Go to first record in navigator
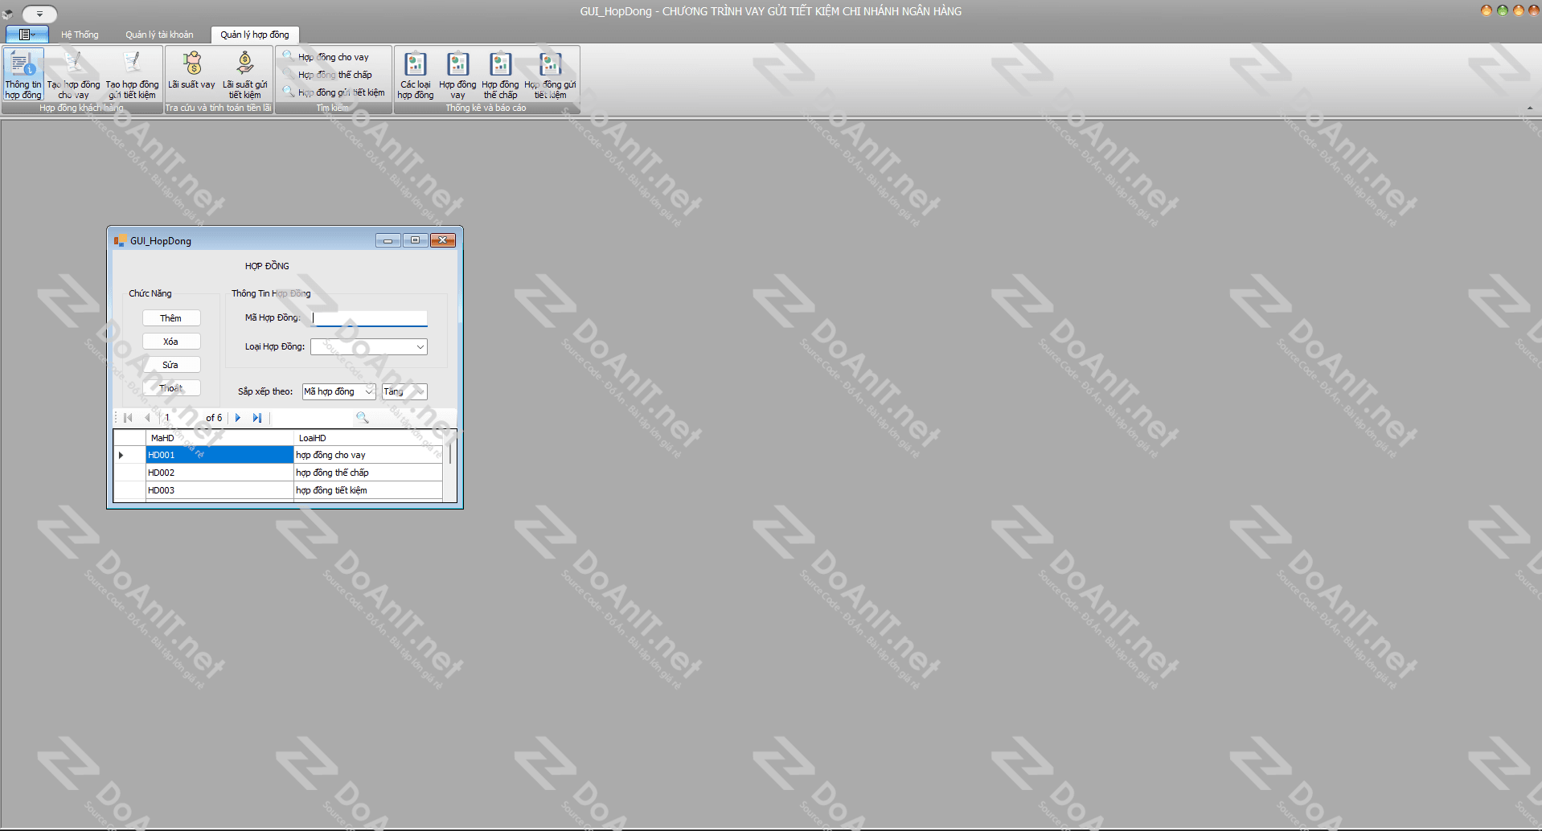The image size is (1542, 831). coord(128,418)
